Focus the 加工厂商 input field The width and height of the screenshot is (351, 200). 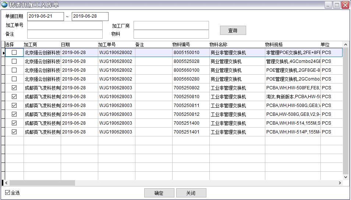[x=171, y=25]
